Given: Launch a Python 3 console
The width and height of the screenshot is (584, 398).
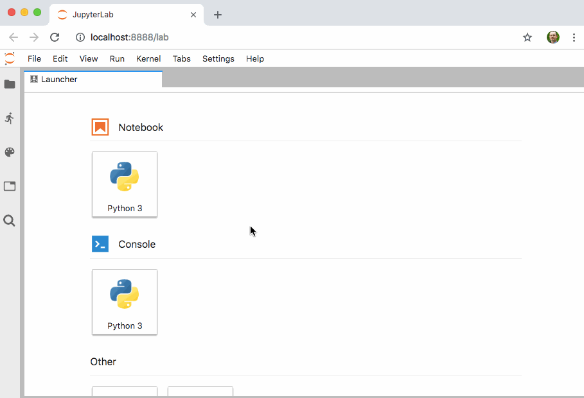Looking at the screenshot, I should 125,302.
